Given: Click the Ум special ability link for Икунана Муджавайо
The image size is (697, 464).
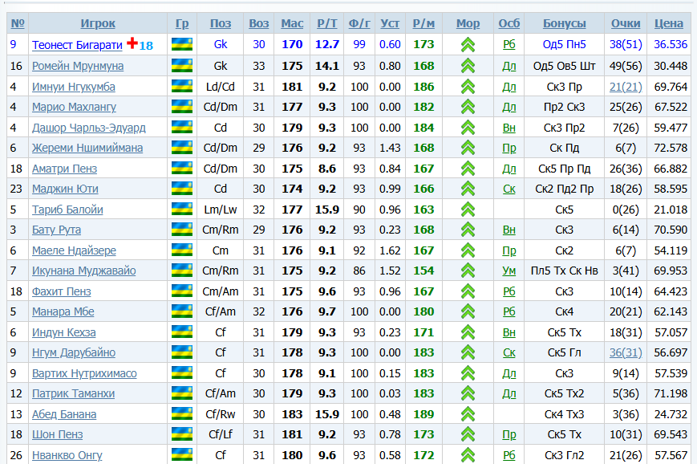Looking at the screenshot, I should click(509, 271).
